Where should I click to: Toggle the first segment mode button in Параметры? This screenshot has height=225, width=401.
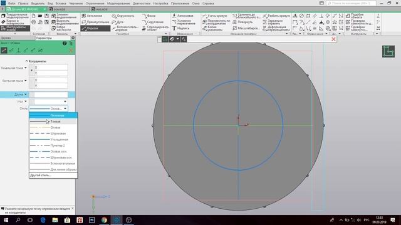pos(4,50)
